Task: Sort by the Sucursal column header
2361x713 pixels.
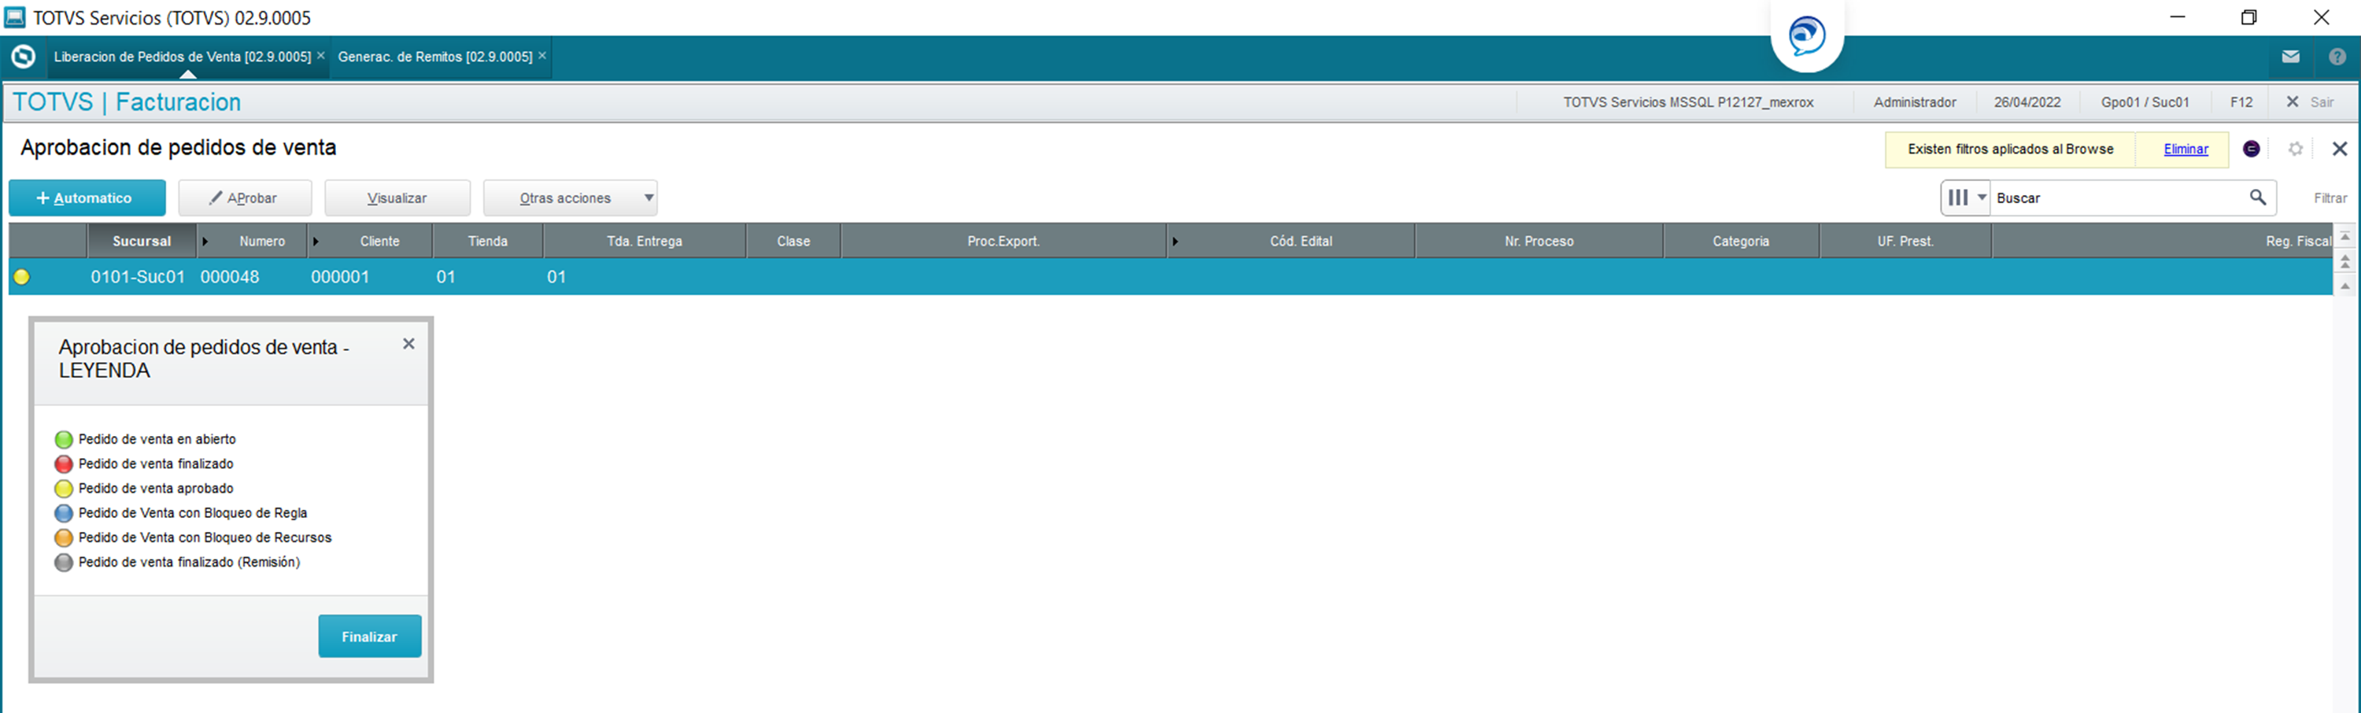Action: 142,241
